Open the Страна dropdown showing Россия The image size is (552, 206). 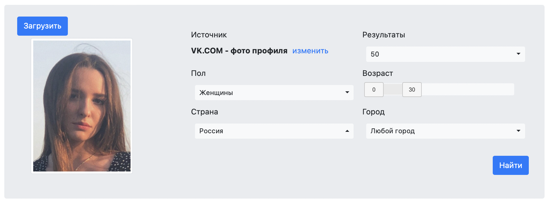click(274, 131)
